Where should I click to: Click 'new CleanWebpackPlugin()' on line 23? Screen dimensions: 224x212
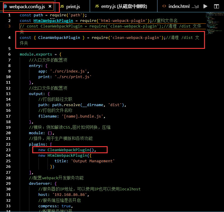pos(66,150)
